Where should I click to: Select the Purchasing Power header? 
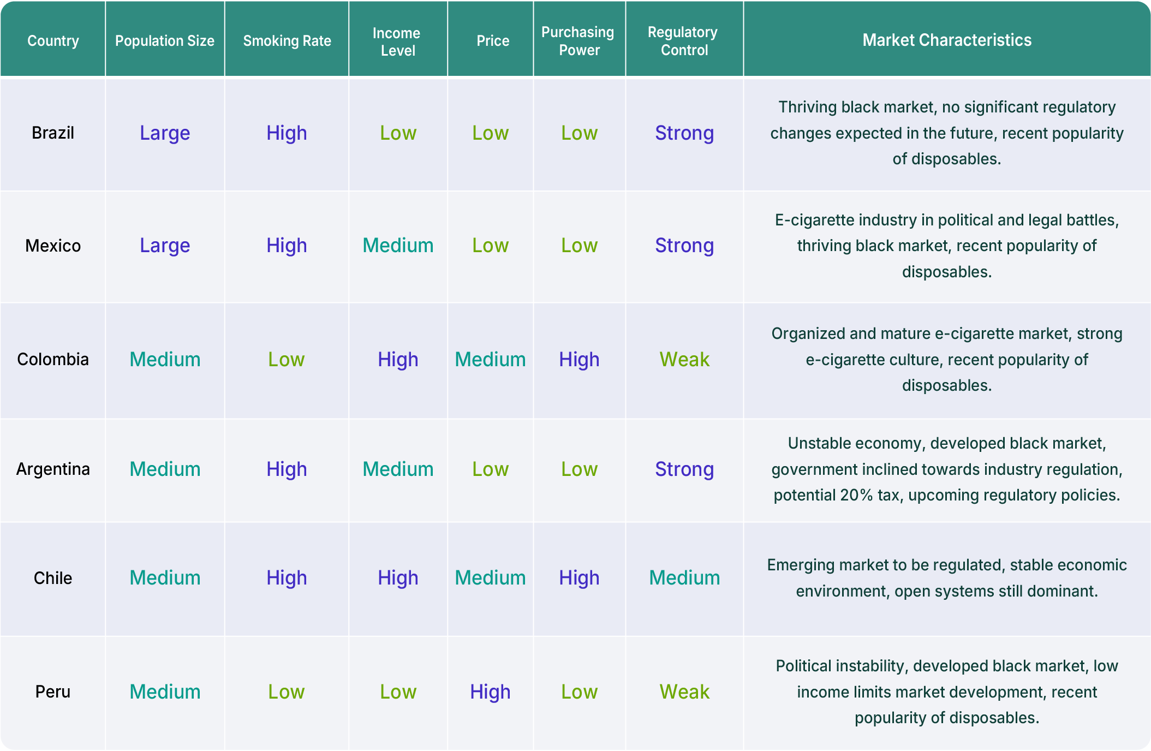click(x=578, y=41)
